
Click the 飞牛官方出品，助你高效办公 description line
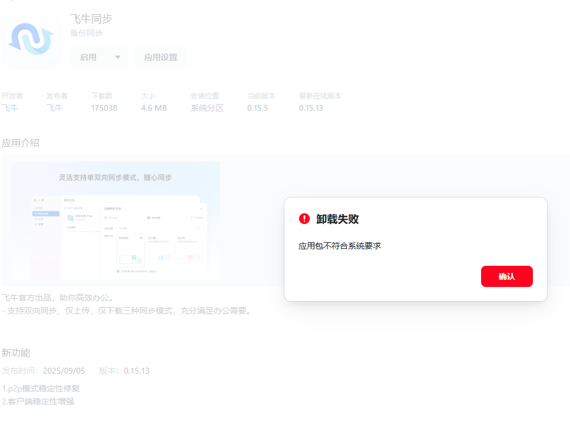point(58,298)
